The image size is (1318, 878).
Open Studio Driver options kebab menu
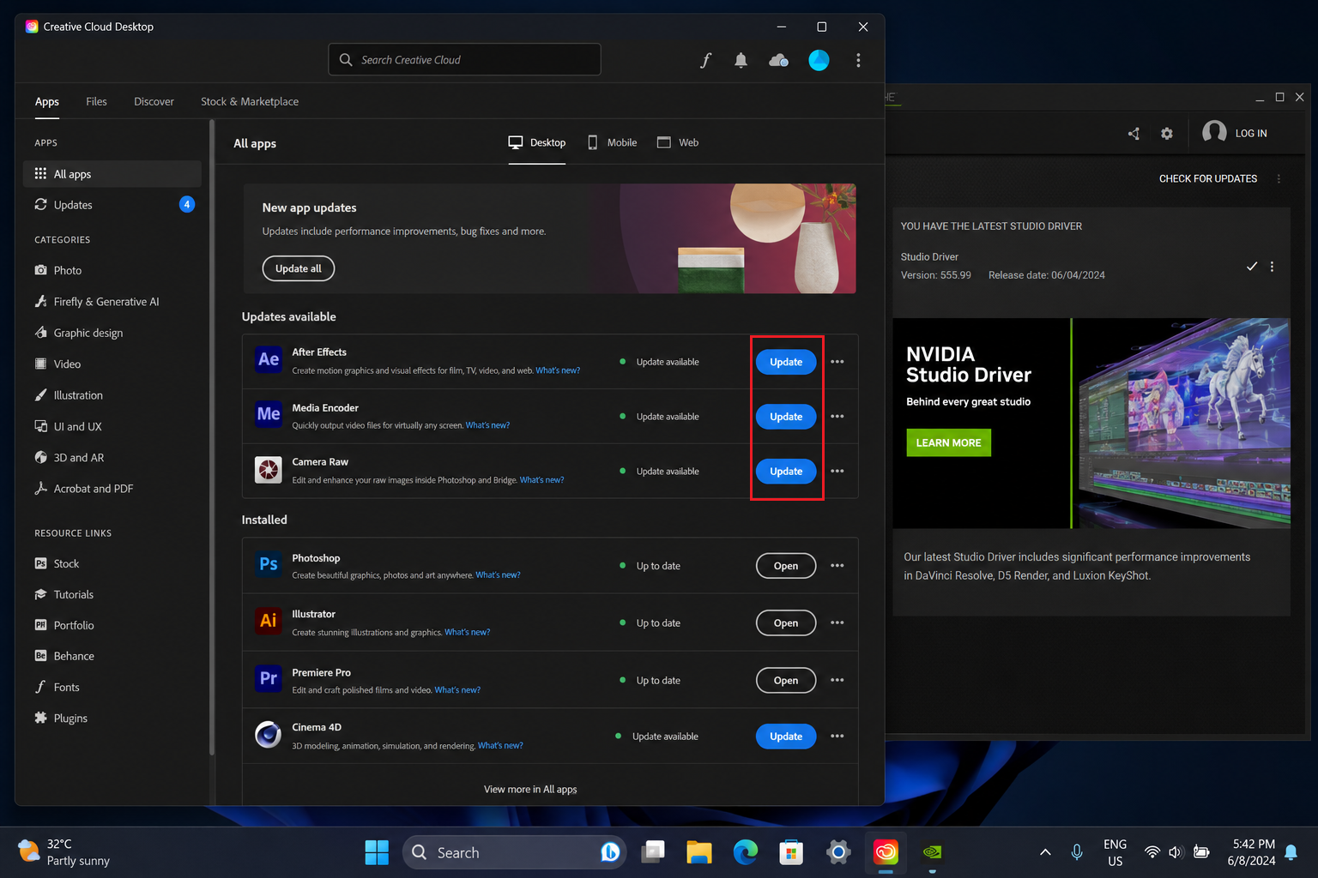(x=1272, y=267)
